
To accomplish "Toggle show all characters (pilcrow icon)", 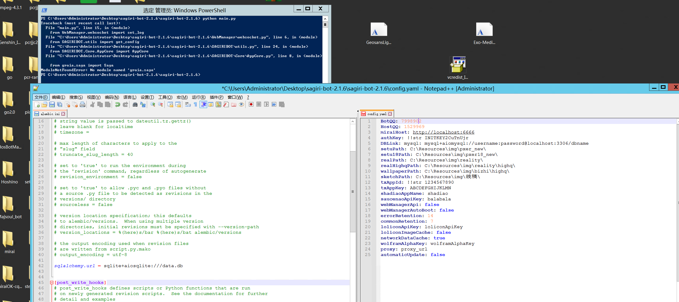I will (x=195, y=105).
